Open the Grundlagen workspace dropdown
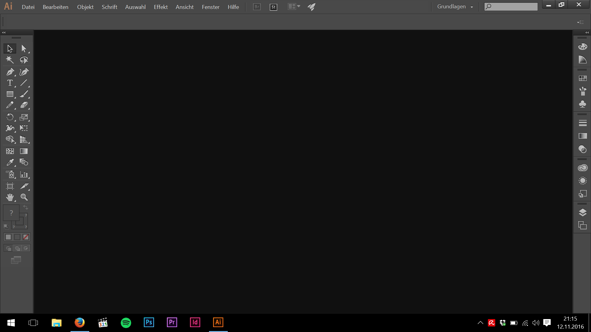 tap(455, 7)
